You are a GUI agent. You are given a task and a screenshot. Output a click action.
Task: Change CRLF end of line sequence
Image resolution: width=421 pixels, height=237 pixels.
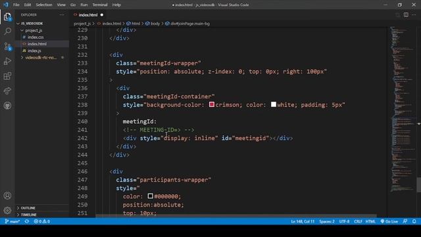(x=358, y=221)
